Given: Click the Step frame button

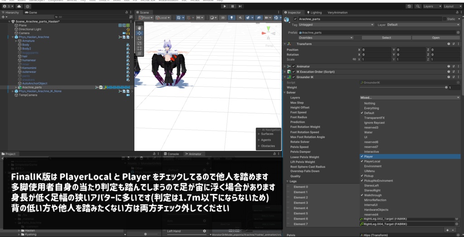Looking at the screenshot, I should (x=240, y=6).
